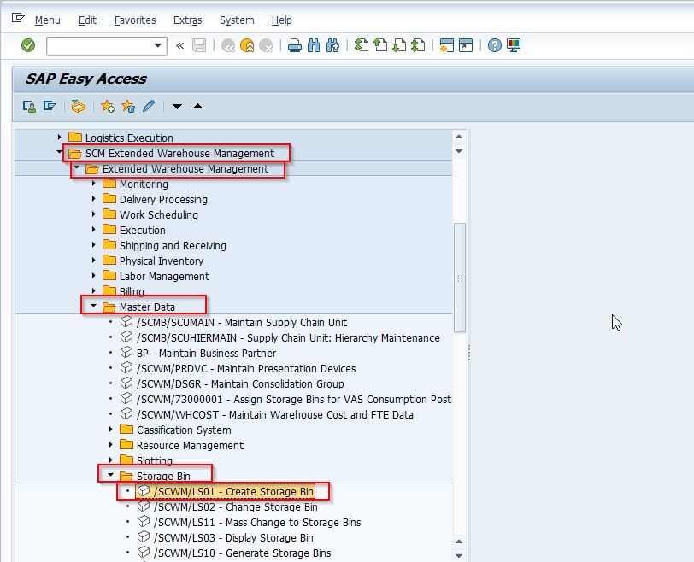
Task: Click the Add to Favorites star icon
Action: 108,107
